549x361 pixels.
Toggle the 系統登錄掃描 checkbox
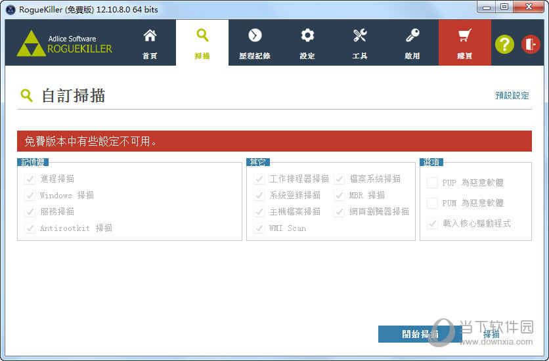point(259,195)
